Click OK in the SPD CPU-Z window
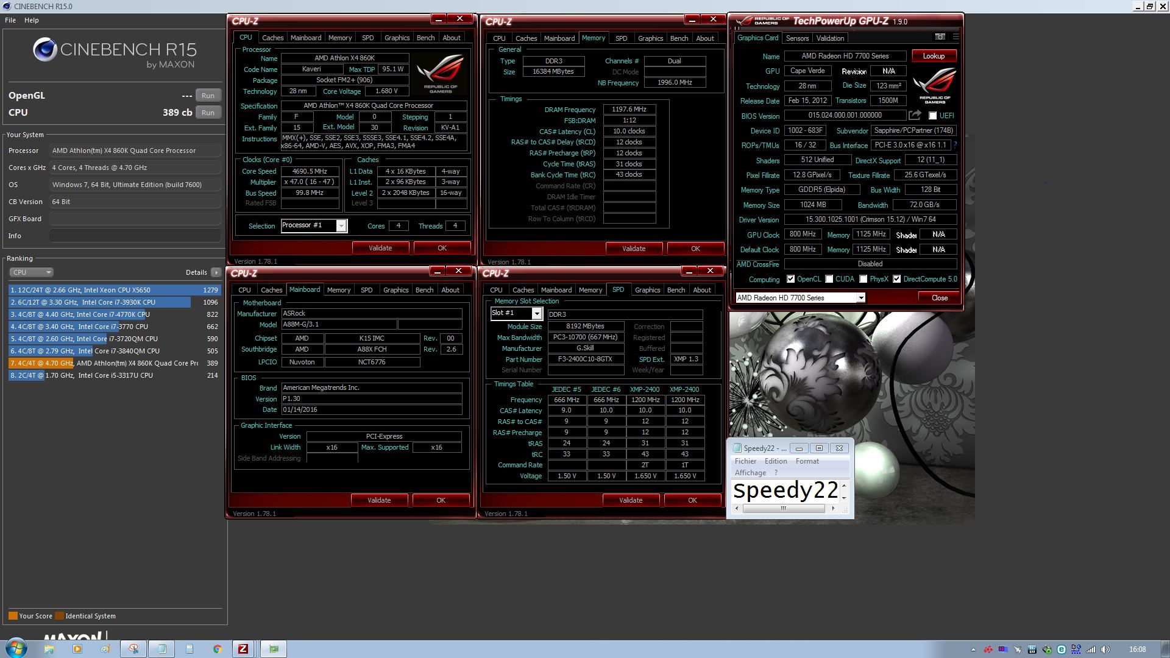Viewport: 1170px width, 658px height. [692, 500]
